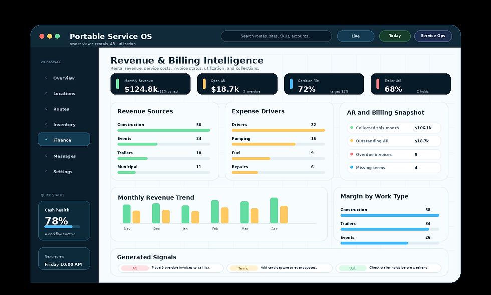Image resolution: width=491 pixels, height=295 pixels.
Task: Open the 'Check trailer holds' signal
Action: coord(388,268)
